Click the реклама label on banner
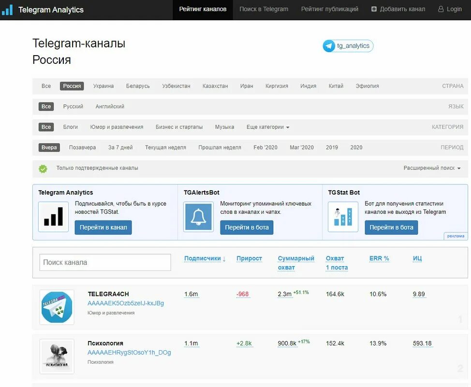 coord(456,236)
